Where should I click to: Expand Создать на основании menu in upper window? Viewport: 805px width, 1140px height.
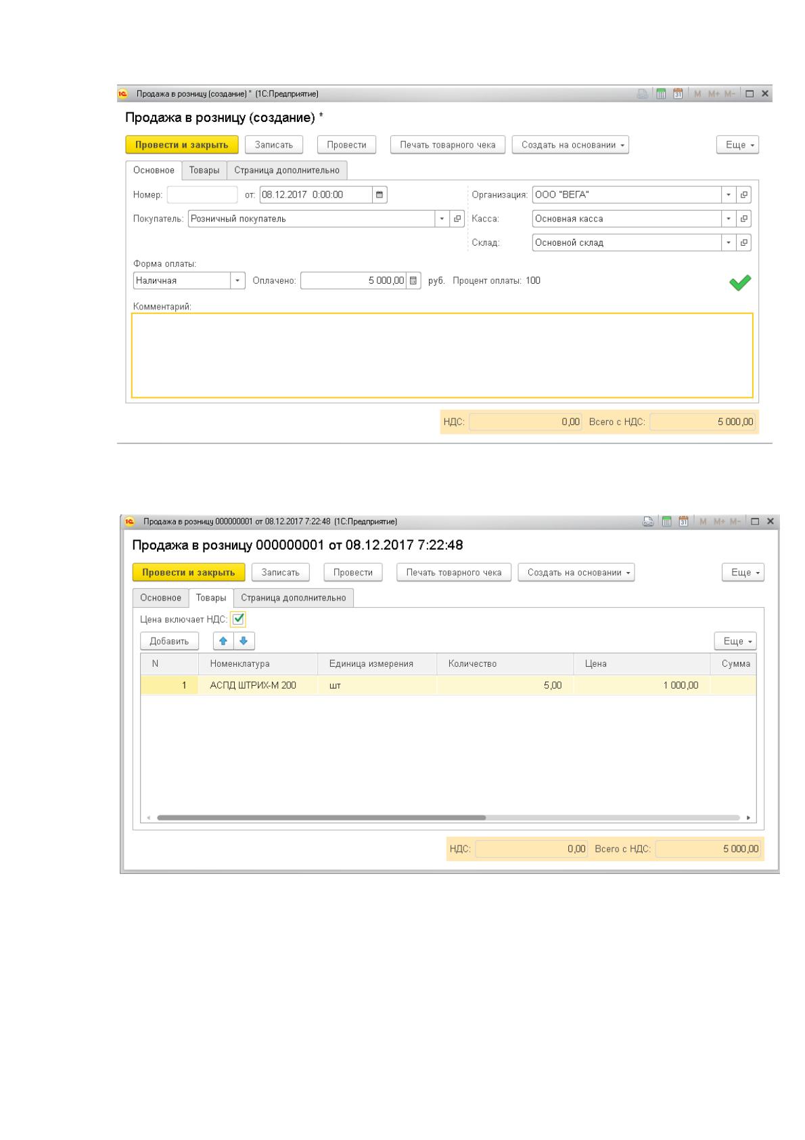570,145
